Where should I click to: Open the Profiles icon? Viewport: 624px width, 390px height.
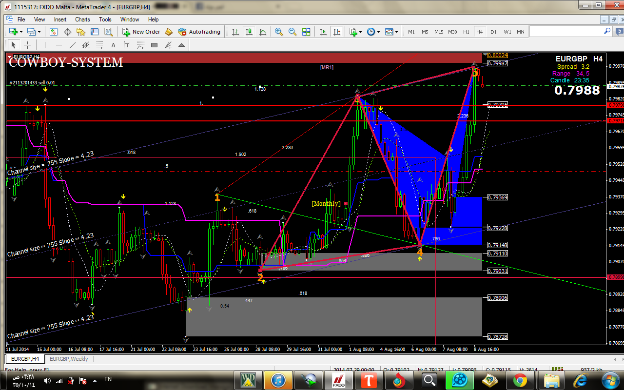point(31,32)
